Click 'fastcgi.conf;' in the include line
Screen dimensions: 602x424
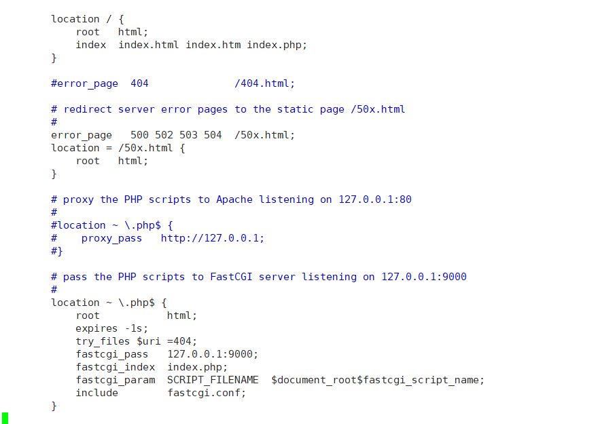[207, 393]
